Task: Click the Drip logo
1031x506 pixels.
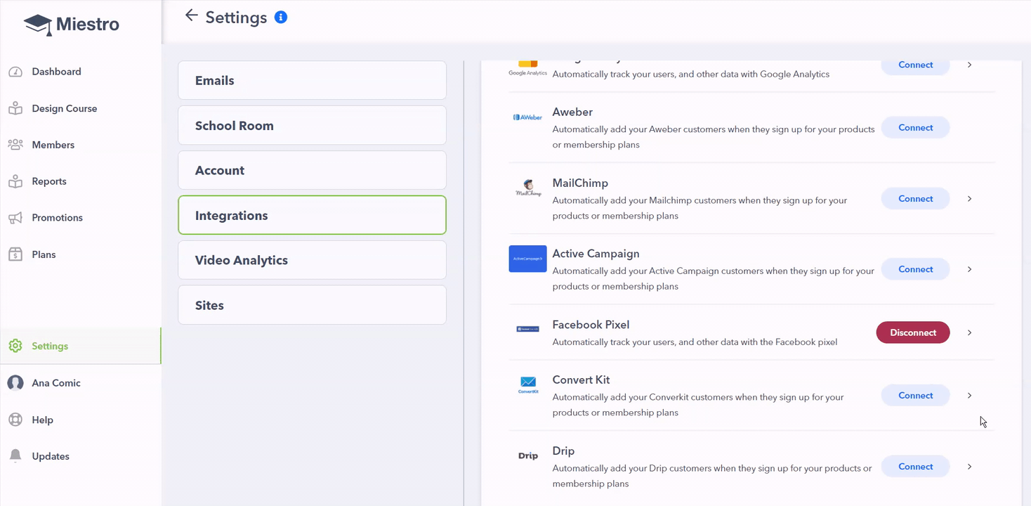Action: [528, 456]
